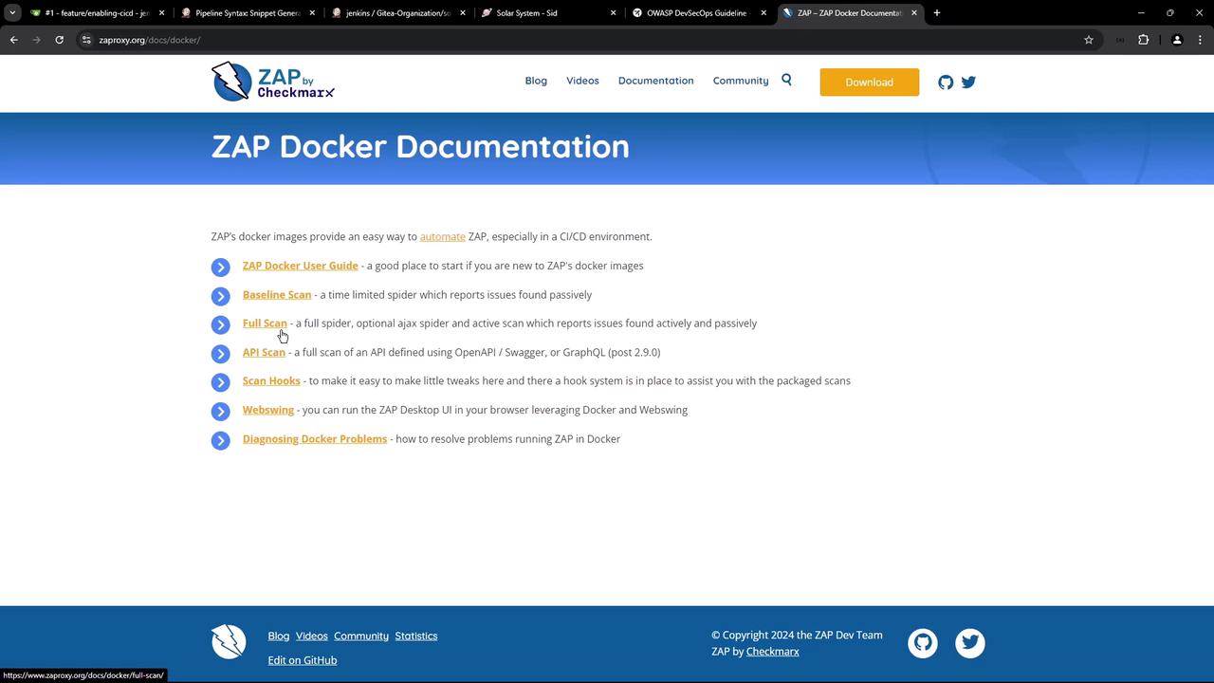
Task: Bookmark this page with the star icon
Action: coord(1089,40)
